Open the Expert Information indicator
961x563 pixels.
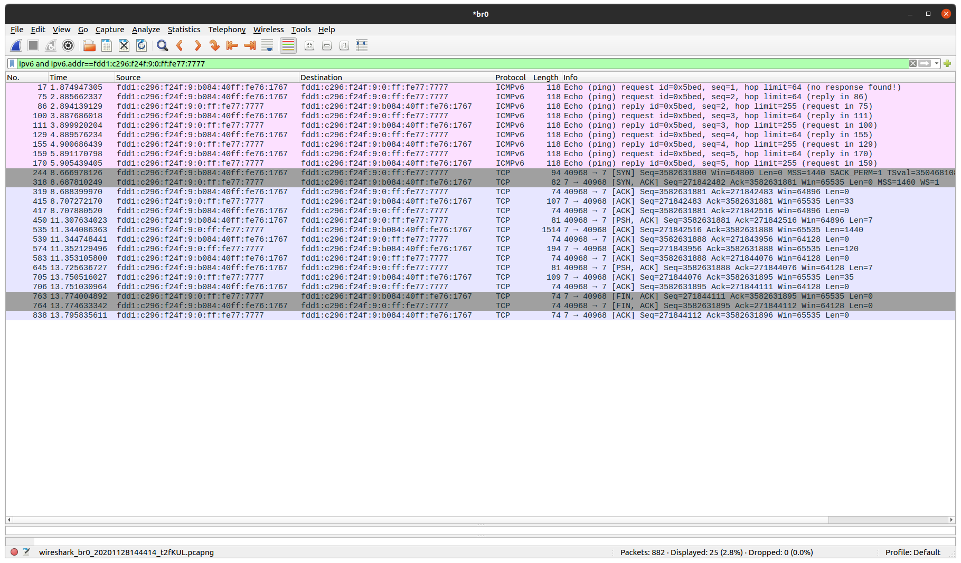coord(15,551)
